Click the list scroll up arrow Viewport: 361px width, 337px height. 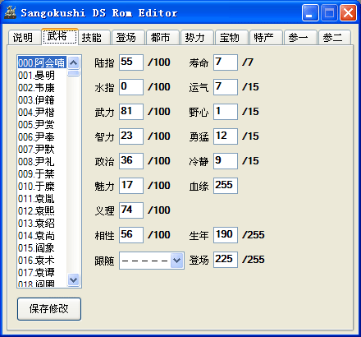point(73,63)
